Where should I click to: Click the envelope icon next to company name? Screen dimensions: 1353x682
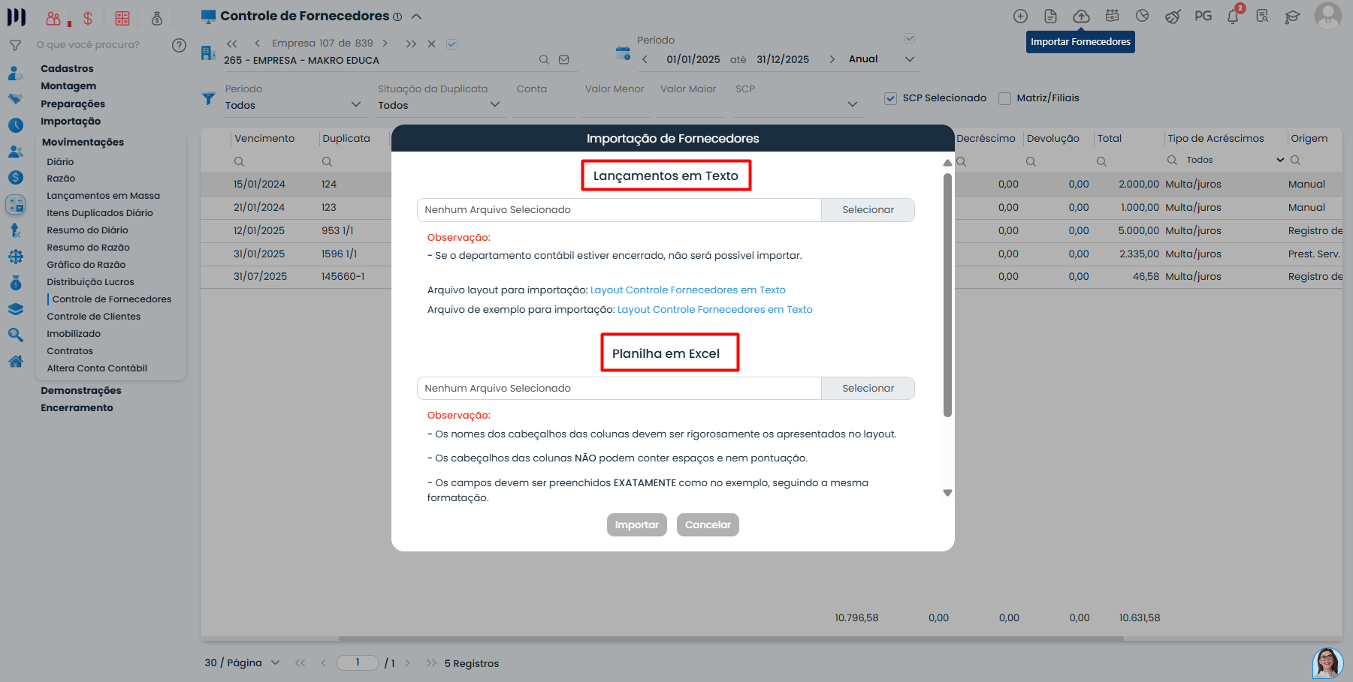pos(564,60)
